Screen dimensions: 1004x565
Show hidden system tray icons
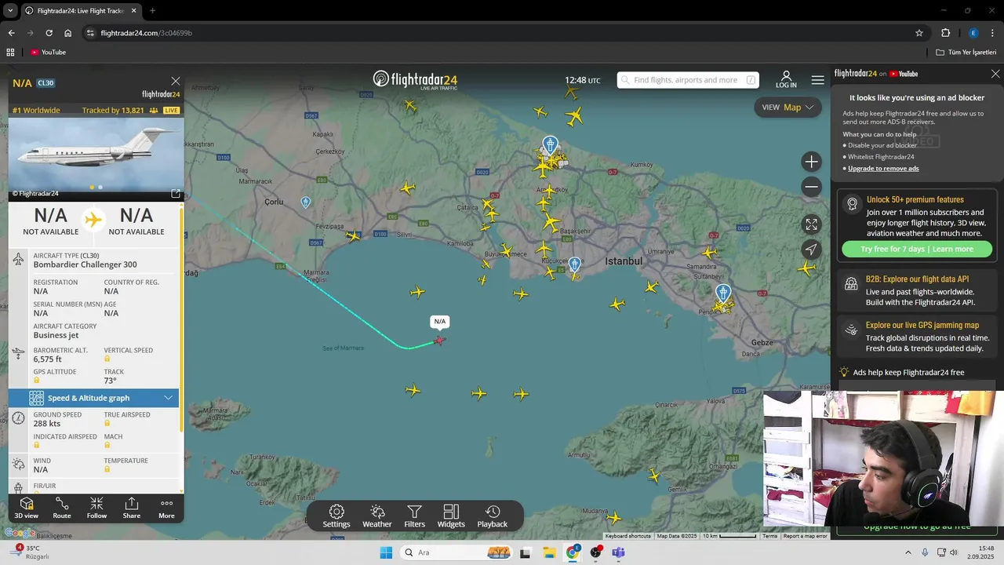[x=908, y=552]
